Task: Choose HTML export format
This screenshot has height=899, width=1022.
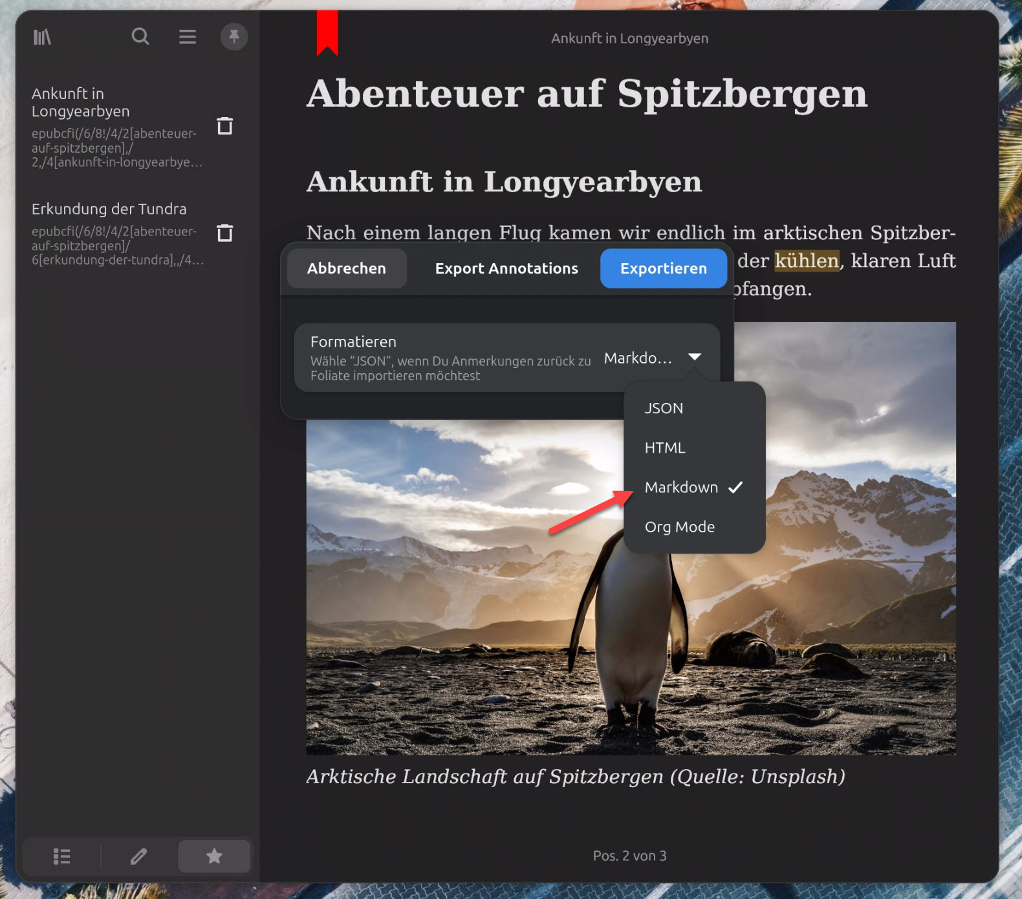Action: pyautogui.click(x=664, y=448)
